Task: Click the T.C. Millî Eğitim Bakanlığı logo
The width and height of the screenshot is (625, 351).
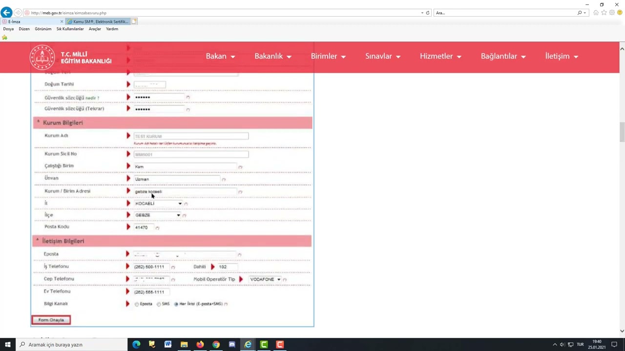Action: [x=71, y=57]
